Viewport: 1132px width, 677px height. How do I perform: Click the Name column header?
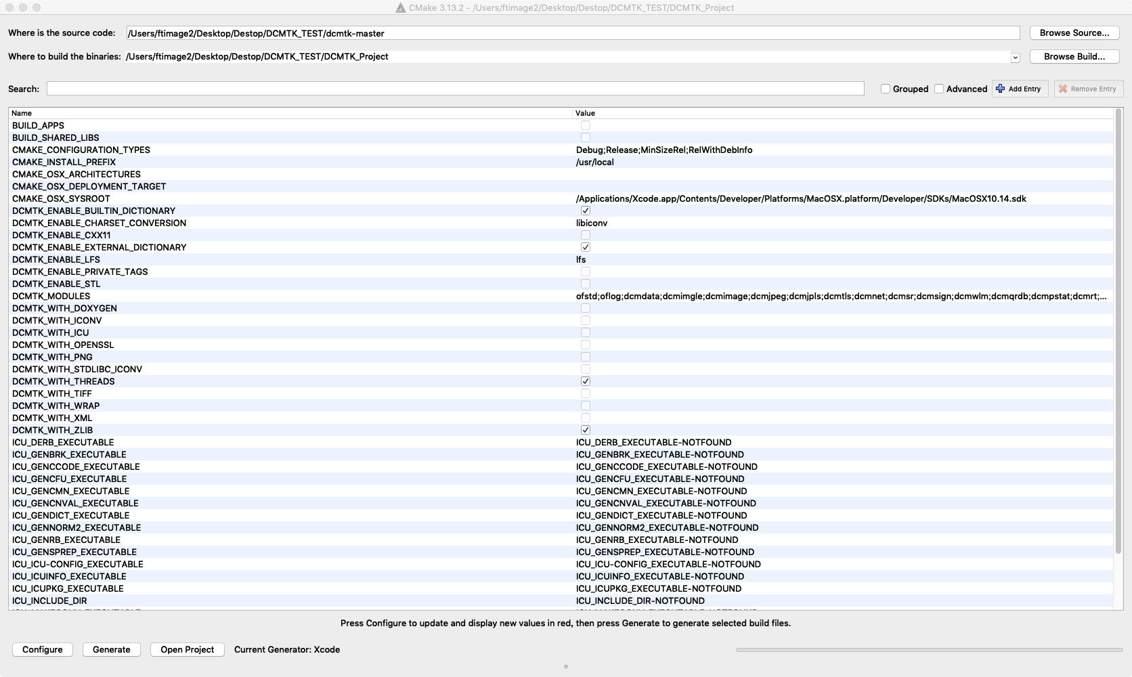tap(290, 113)
